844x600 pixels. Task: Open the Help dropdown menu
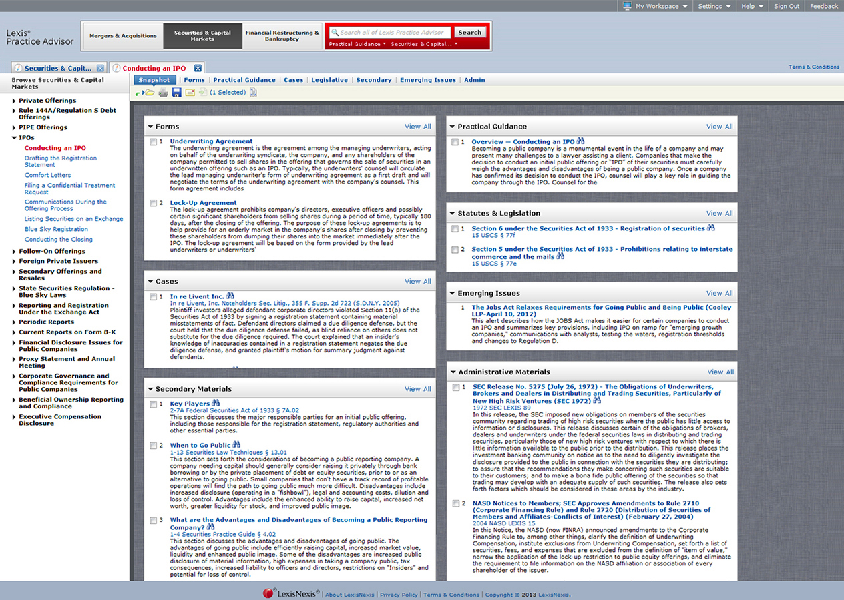(751, 6)
